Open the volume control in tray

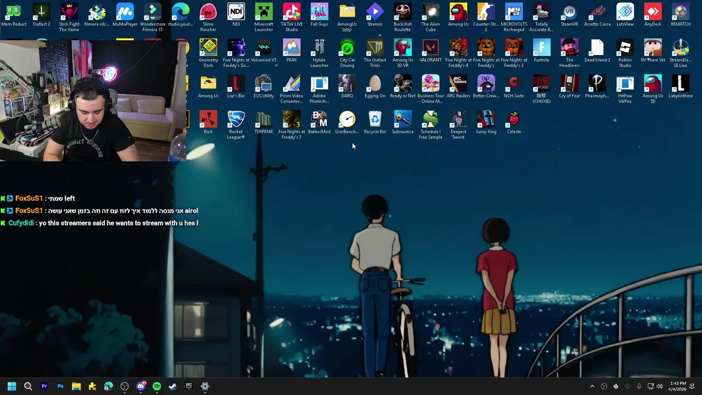tap(659, 386)
